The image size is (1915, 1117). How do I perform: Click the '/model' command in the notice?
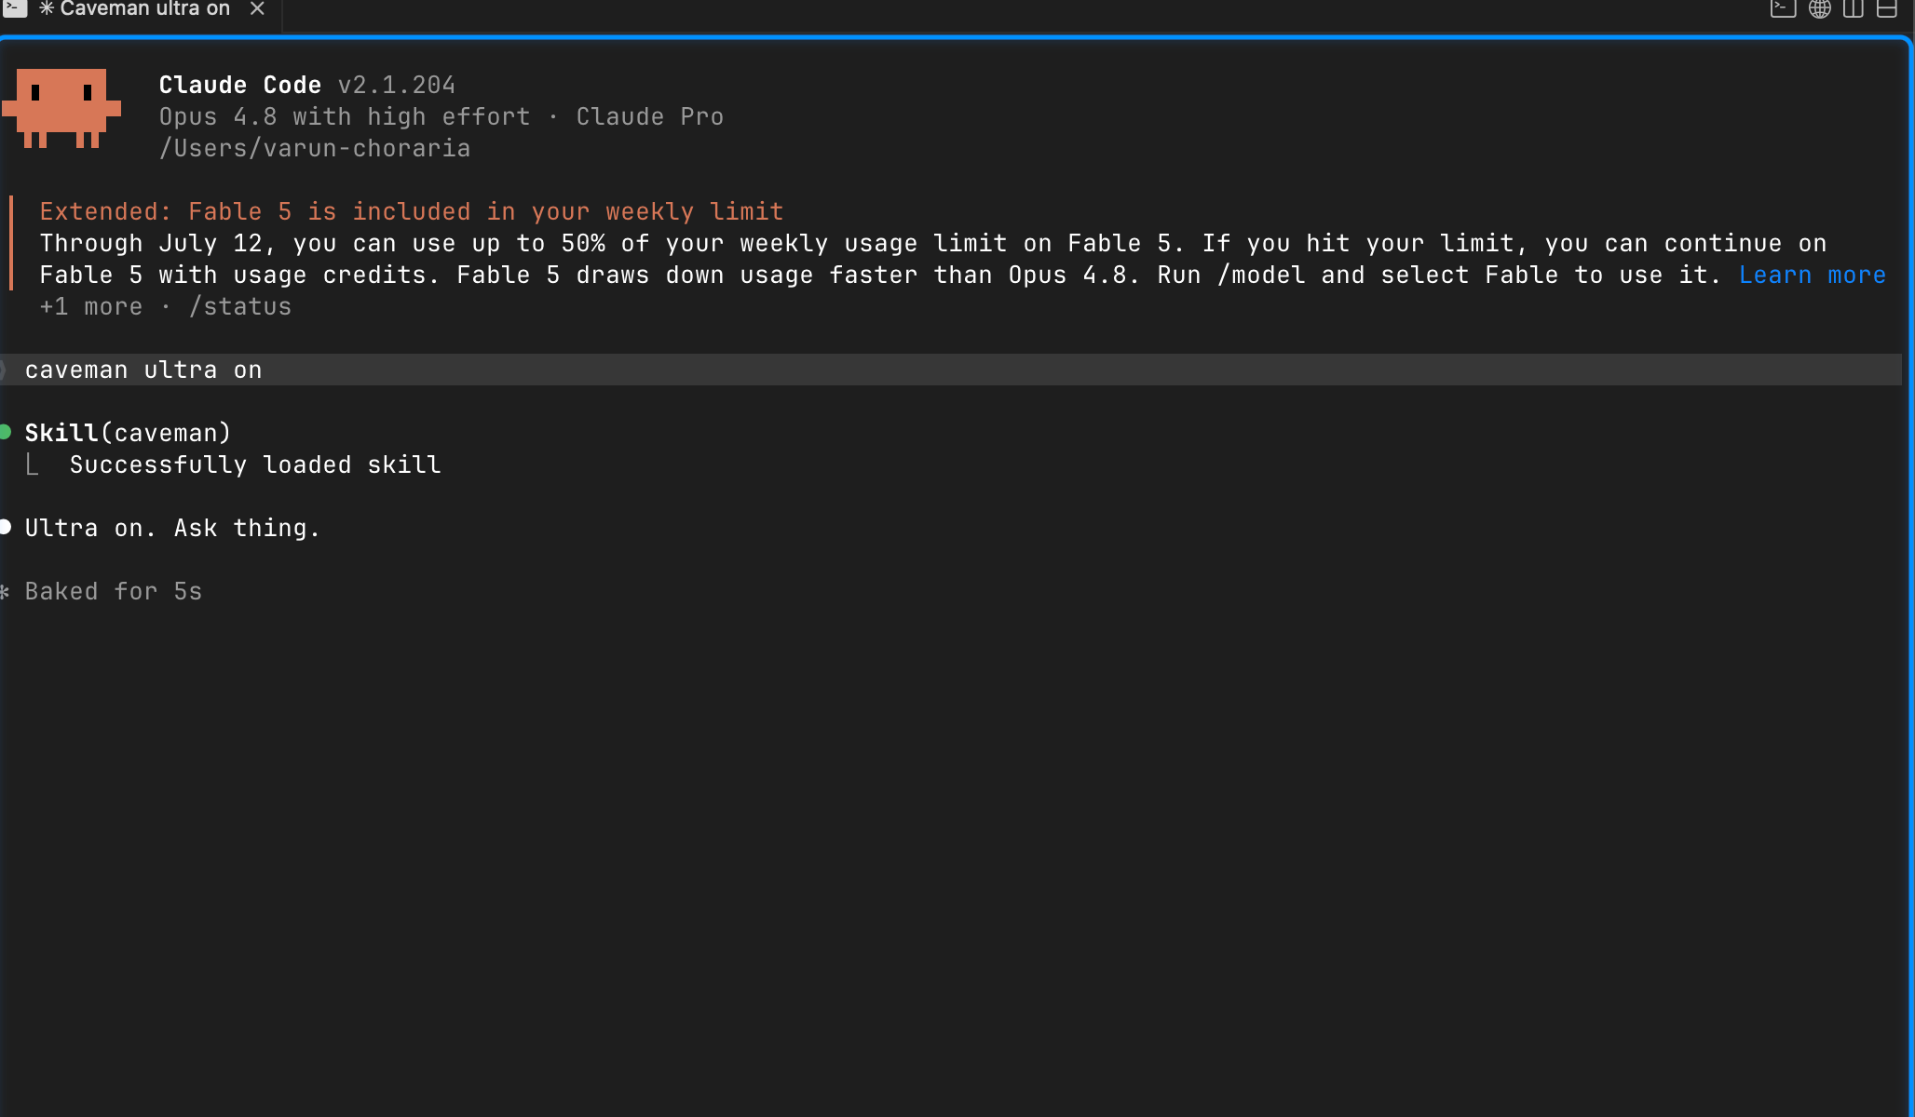pos(1261,276)
